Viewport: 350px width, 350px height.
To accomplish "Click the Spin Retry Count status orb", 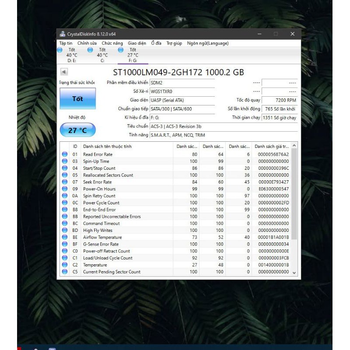I will point(65,196).
